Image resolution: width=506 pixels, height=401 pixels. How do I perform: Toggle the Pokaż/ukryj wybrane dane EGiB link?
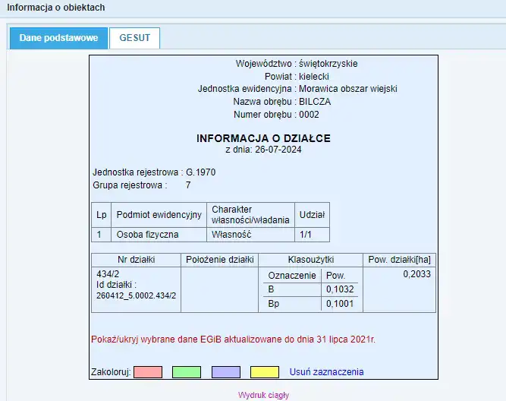(x=233, y=339)
